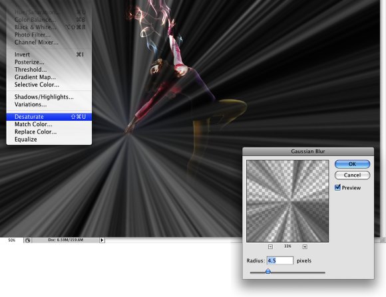The image size is (386, 297).
Task: Select Gradient Map menu entry
Action: pos(49,77)
